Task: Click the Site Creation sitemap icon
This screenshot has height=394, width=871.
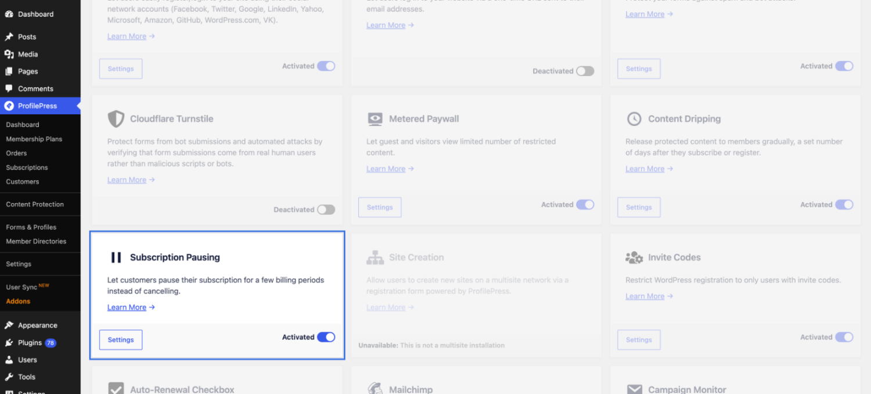Action: (x=375, y=258)
